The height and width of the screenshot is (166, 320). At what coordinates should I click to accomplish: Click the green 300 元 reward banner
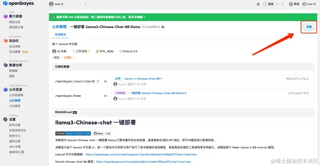coord(183,17)
